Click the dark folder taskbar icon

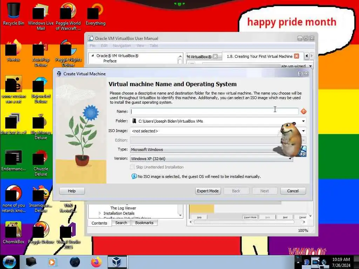pyautogui.click(x=31, y=262)
